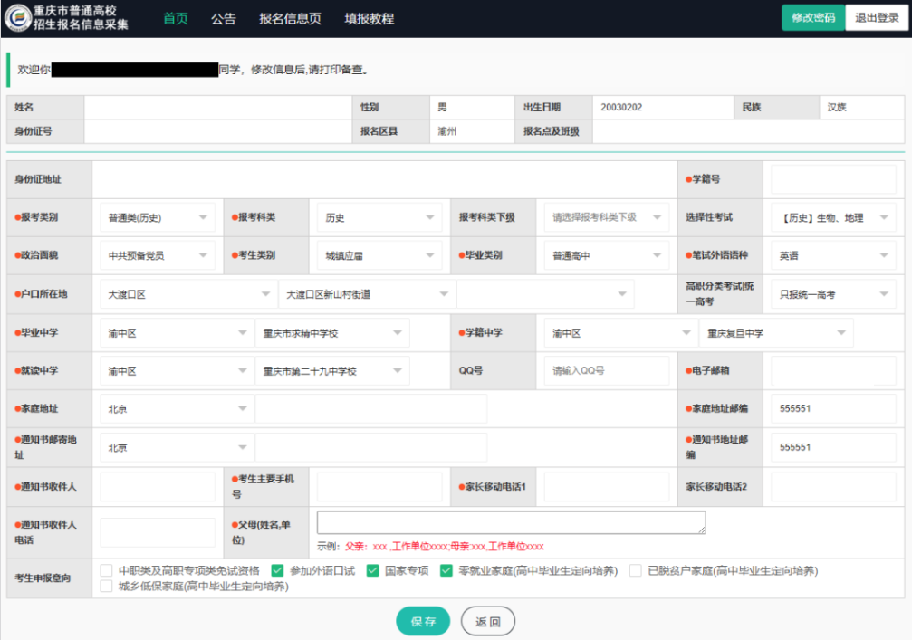
Task: Open the 毕业类别 dropdown showing 普通高中
Action: tap(606, 255)
